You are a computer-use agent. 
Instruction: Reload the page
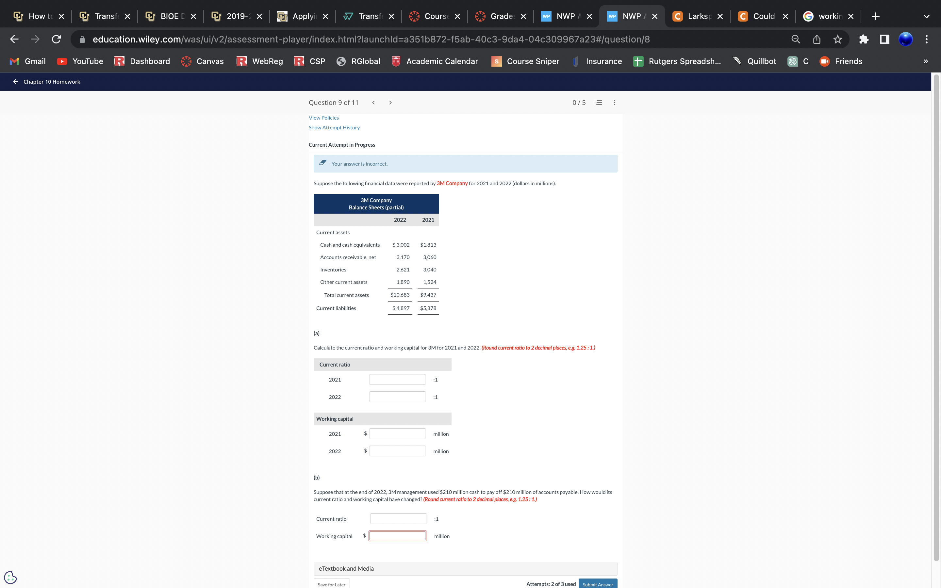[57, 39]
